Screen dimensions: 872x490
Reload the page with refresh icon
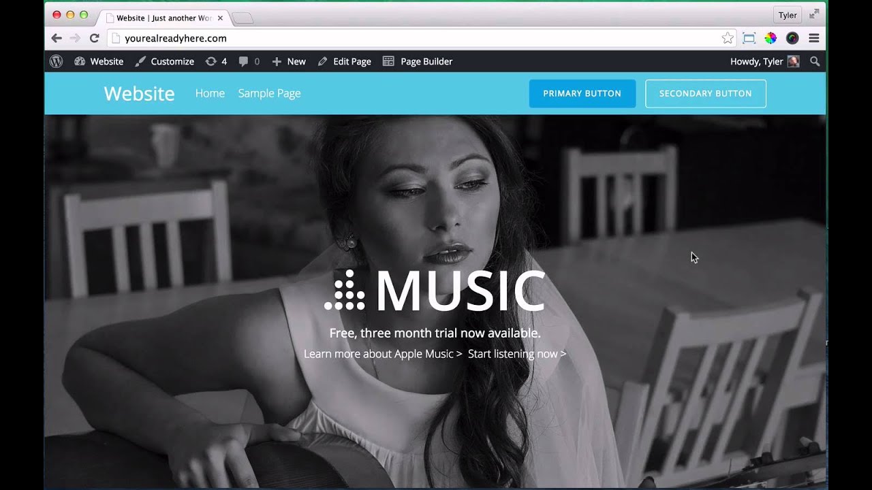point(95,38)
